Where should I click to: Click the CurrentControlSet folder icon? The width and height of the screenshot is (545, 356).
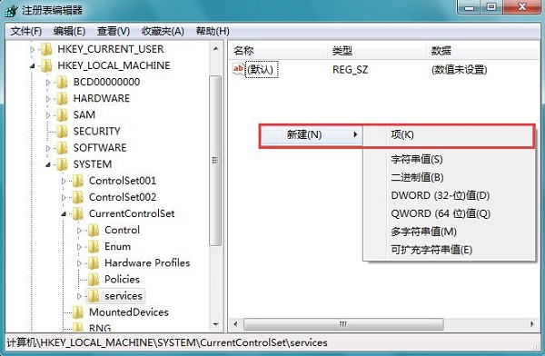coord(77,213)
